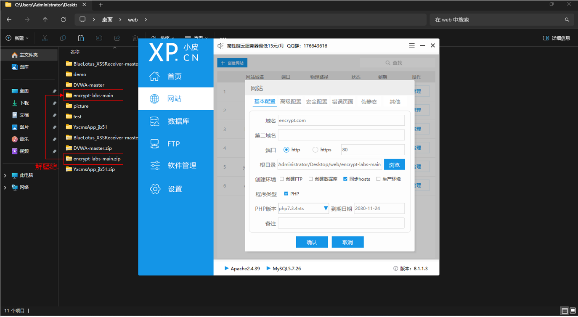This screenshot has height=317, width=578.
Task: Click the speaker announcement icon in phpStudy
Action: (220, 46)
